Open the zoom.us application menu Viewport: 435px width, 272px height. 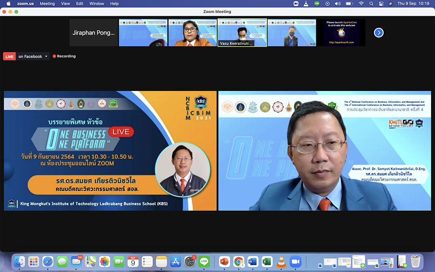click(x=25, y=3)
